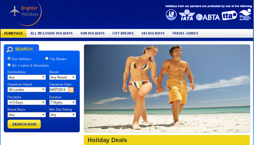Click the TTA tag logo

pos(229,15)
